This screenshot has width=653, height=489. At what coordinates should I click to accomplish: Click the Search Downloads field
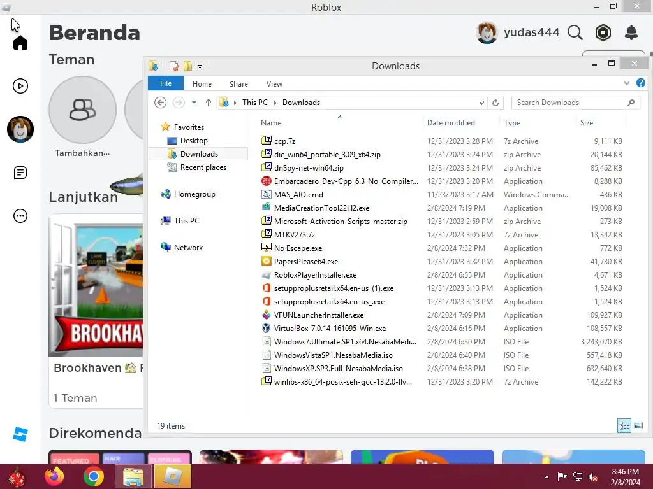[576, 103]
